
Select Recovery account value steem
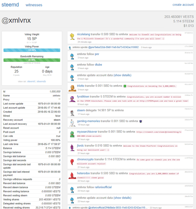(x=57, y=120)
